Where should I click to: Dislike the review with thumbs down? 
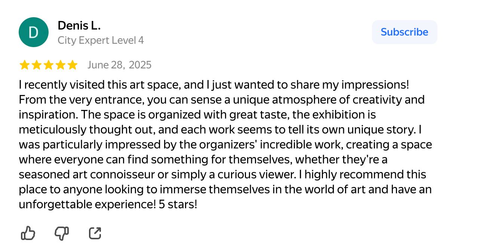62,234
